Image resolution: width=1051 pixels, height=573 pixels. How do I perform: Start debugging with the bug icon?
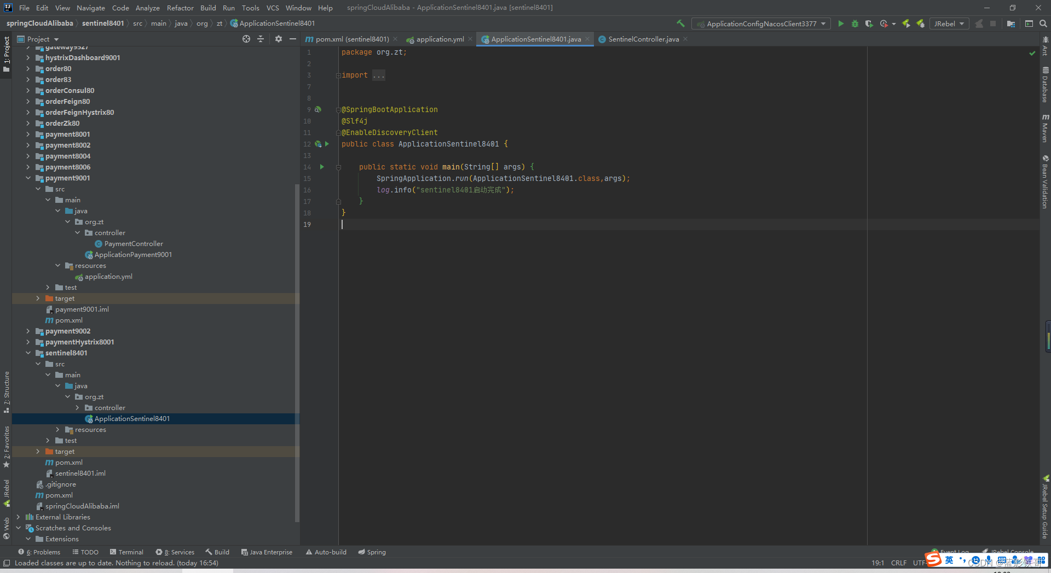[855, 24]
